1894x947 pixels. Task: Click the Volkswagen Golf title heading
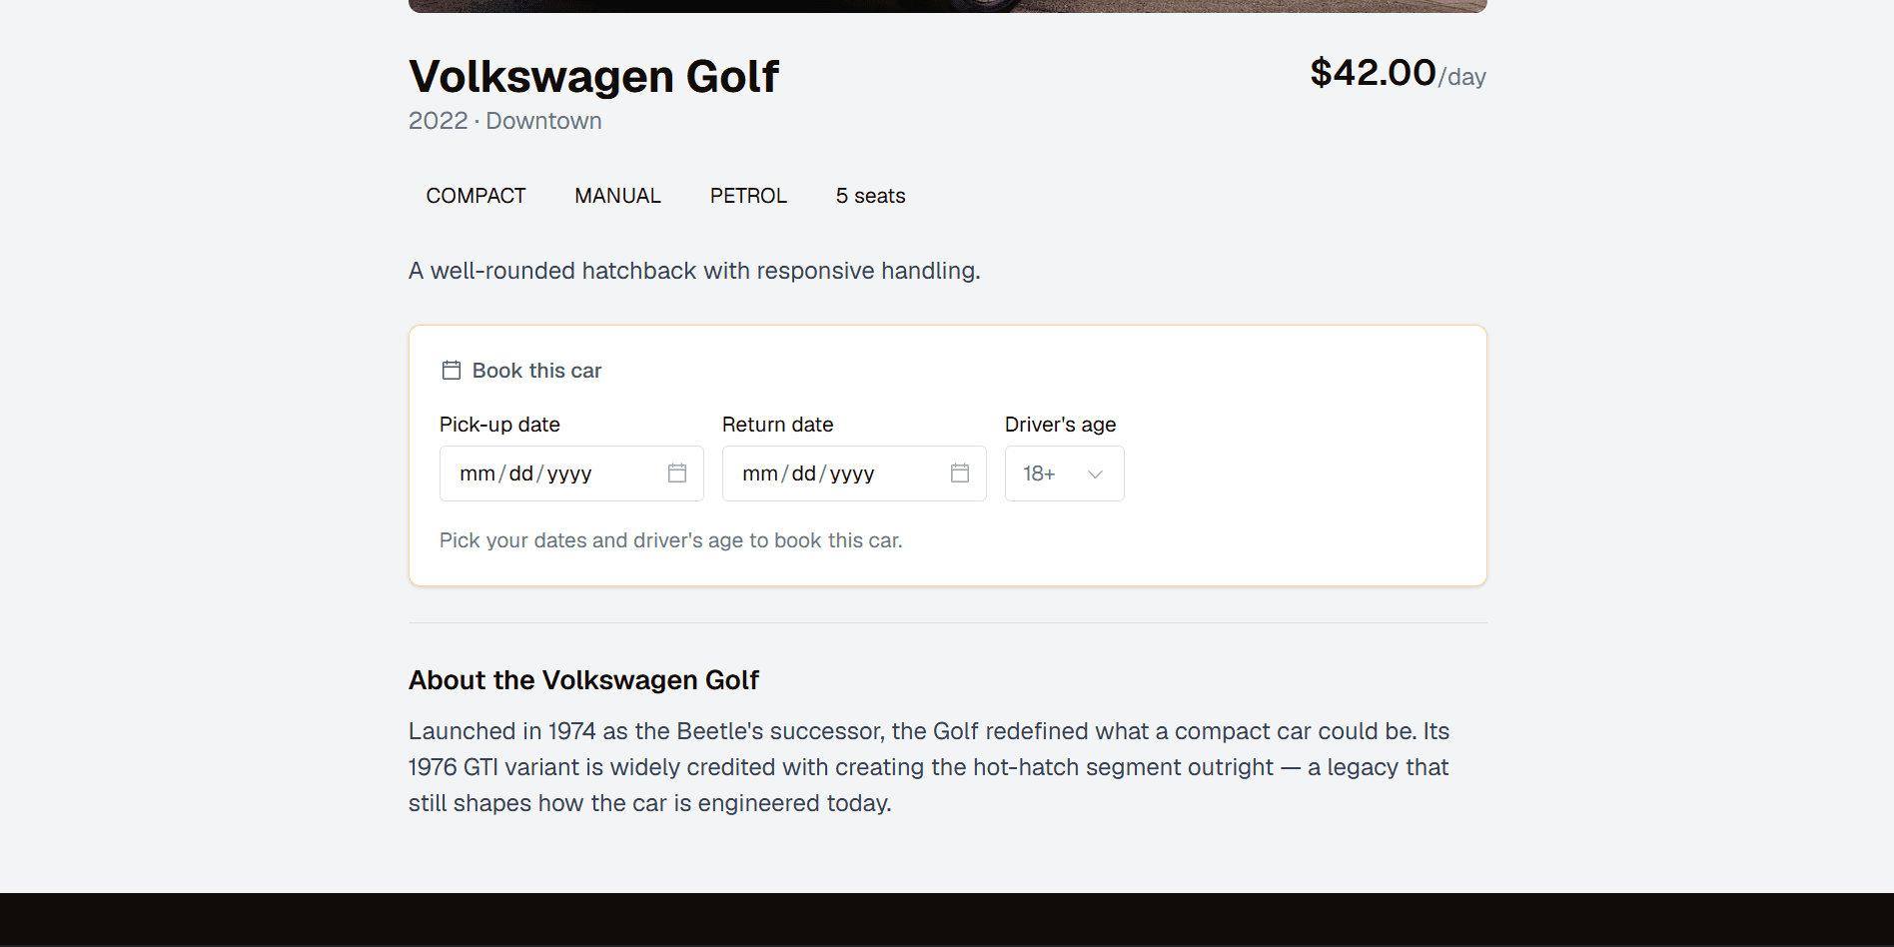click(593, 76)
